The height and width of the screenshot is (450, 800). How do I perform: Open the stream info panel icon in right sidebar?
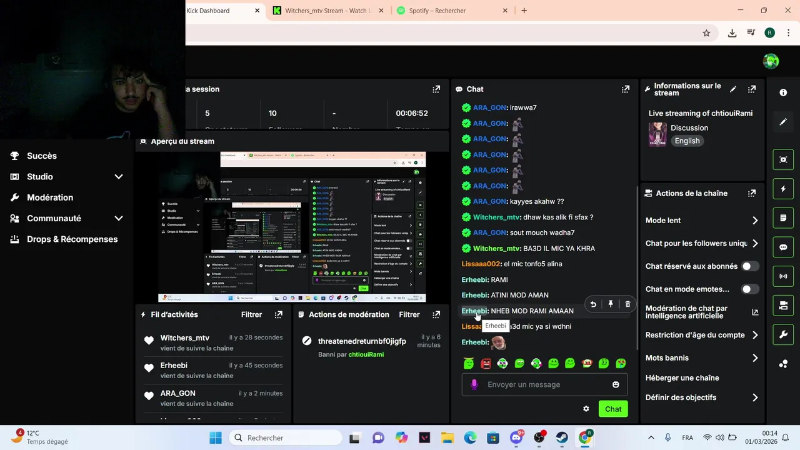(x=783, y=92)
